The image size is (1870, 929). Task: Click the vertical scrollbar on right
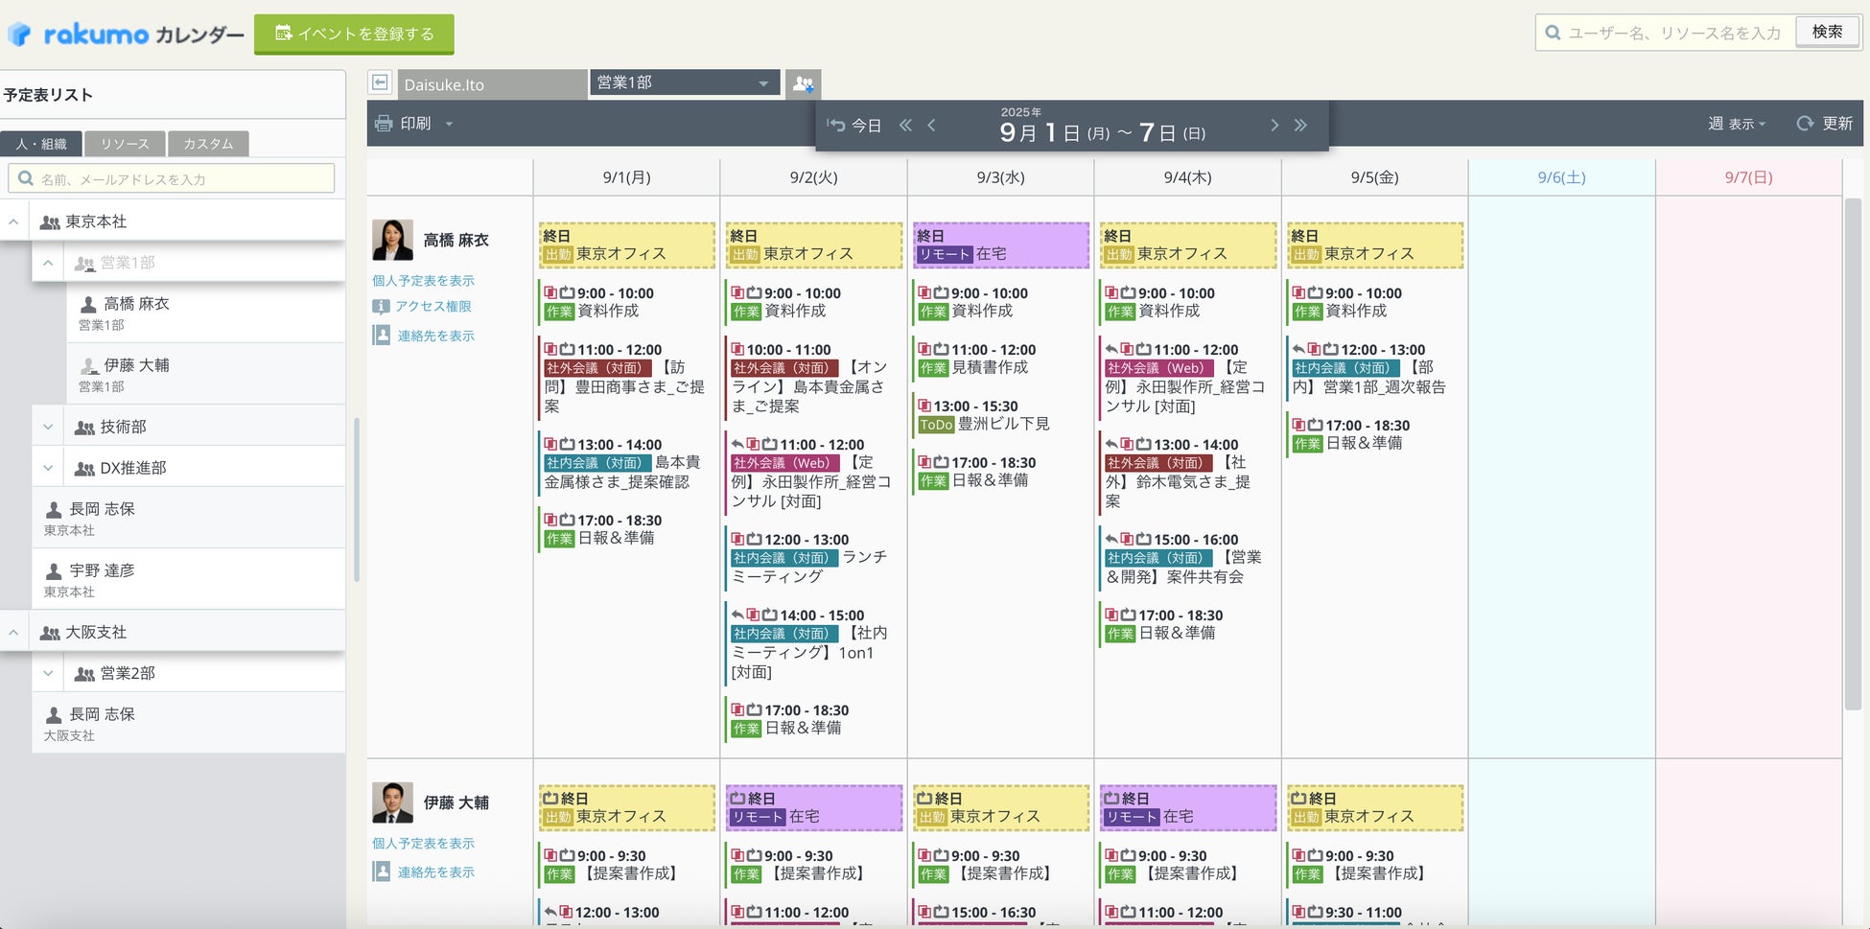pyautogui.click(x=1853, y=454)
